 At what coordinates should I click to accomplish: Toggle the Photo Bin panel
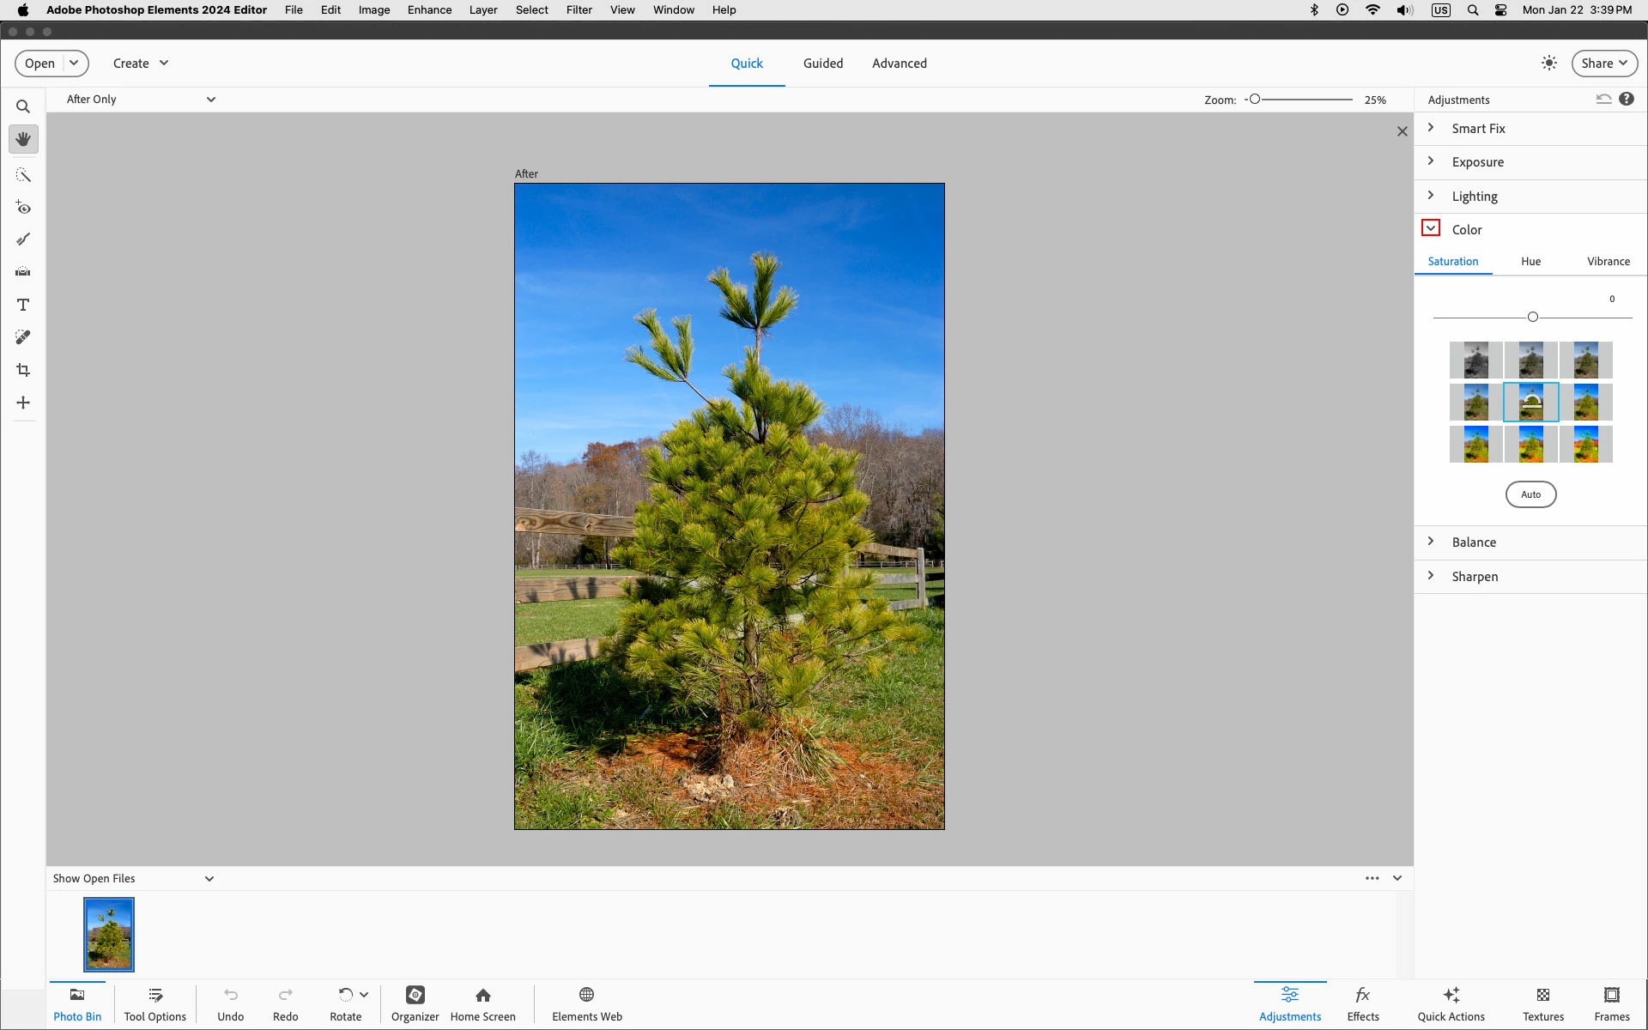(77, 1003)
